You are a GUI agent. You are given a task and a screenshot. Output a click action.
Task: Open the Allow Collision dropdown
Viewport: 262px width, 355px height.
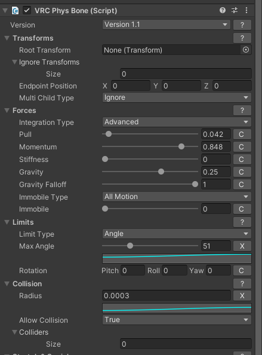177,320
